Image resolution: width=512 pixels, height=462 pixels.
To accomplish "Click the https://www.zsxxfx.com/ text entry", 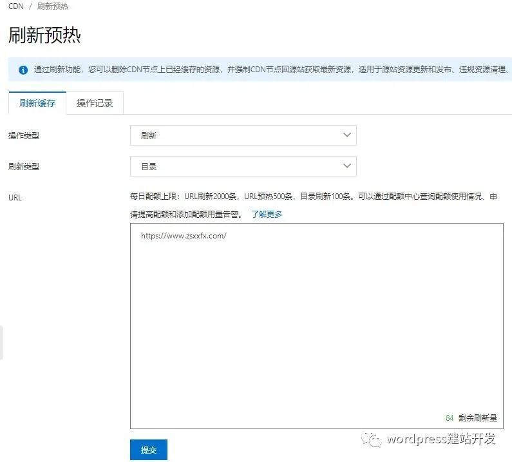I will [184, 236].
